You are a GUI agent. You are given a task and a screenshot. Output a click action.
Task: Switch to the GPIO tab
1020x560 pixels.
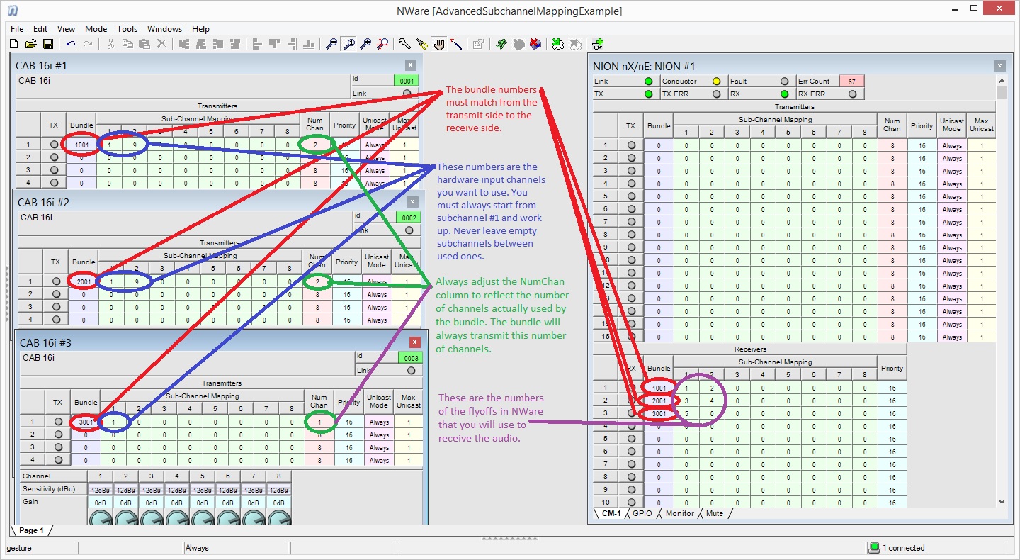click(642, 513)
